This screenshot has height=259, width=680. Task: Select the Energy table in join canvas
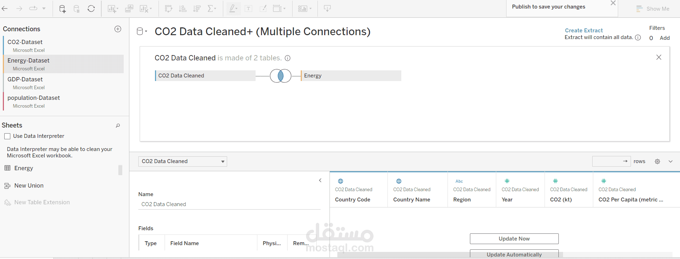(x=351, y=76)
